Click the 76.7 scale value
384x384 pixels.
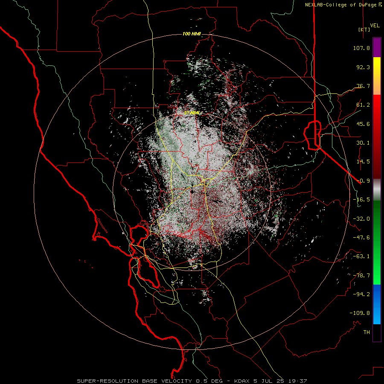[x=363, y=86]
